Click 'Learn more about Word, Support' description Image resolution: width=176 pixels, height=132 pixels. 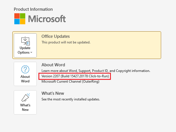click(96, 71)
